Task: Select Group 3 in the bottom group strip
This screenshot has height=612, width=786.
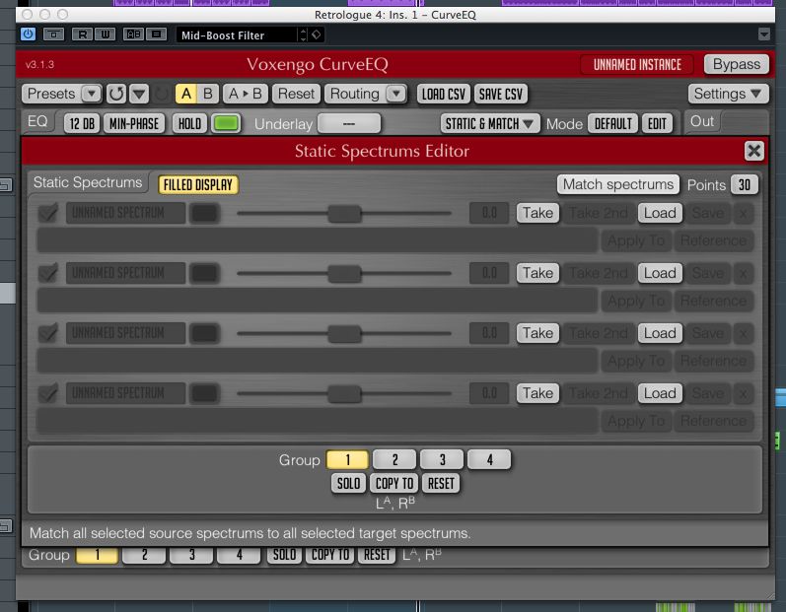Action: pos(191,555)
